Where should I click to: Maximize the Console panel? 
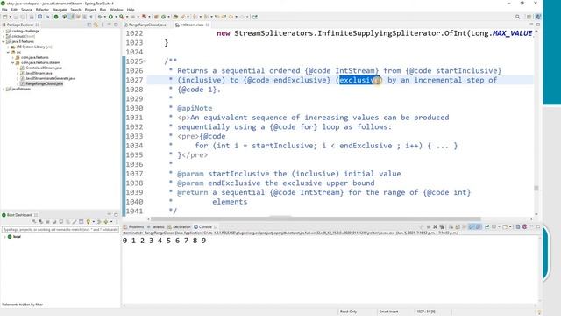(x=538, y=226)
